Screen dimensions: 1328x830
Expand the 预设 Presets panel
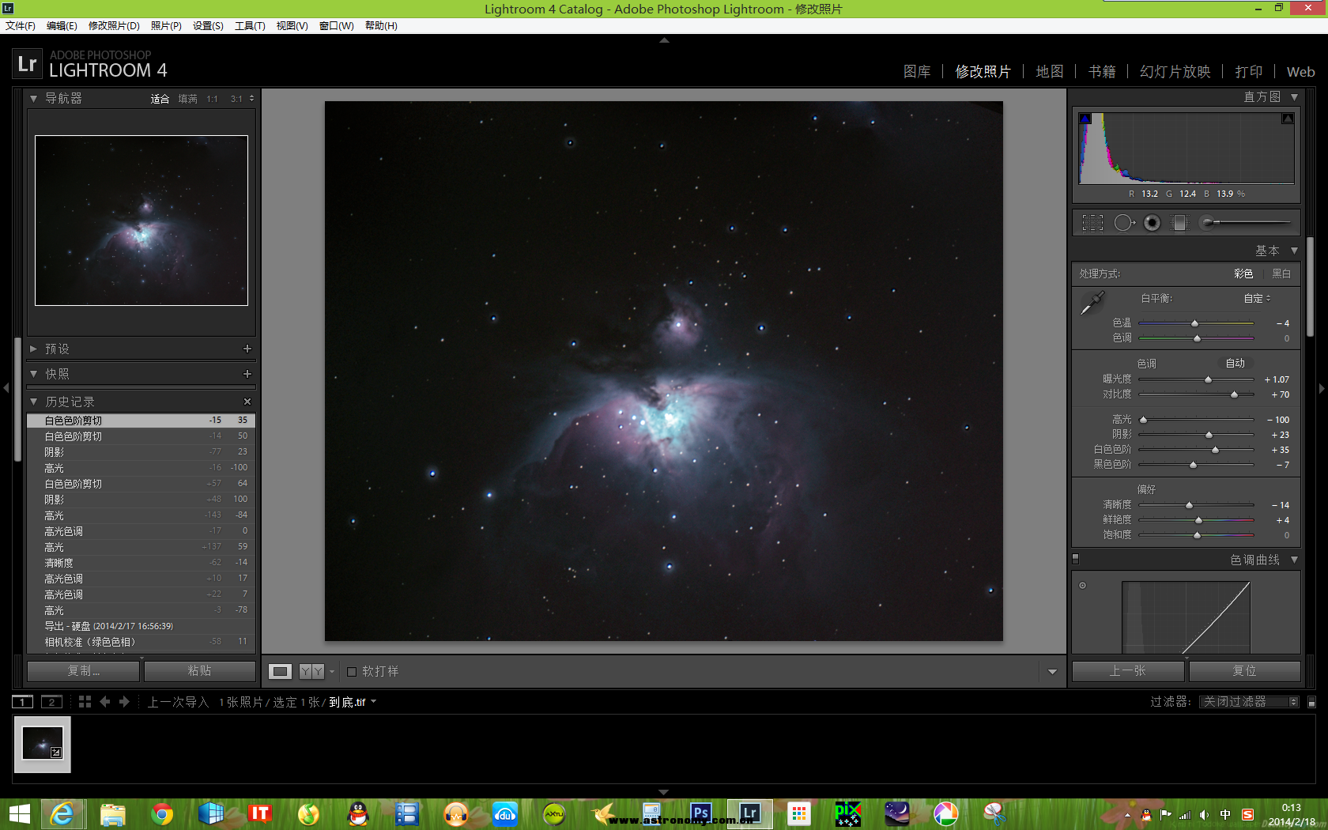pos(33,349)
